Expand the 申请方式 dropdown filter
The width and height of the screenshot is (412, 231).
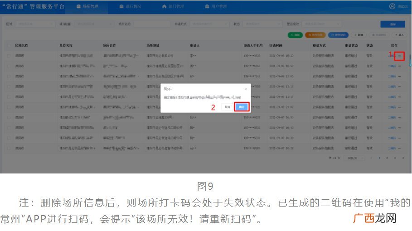(209, 24)
